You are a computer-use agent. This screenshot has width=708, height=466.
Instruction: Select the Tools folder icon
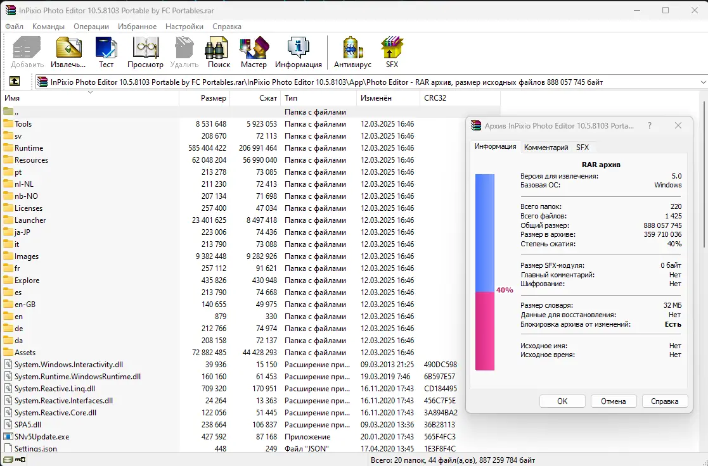coord(8,123)
